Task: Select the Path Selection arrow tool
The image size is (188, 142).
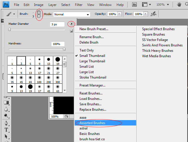Action: (x=6, y=136)
